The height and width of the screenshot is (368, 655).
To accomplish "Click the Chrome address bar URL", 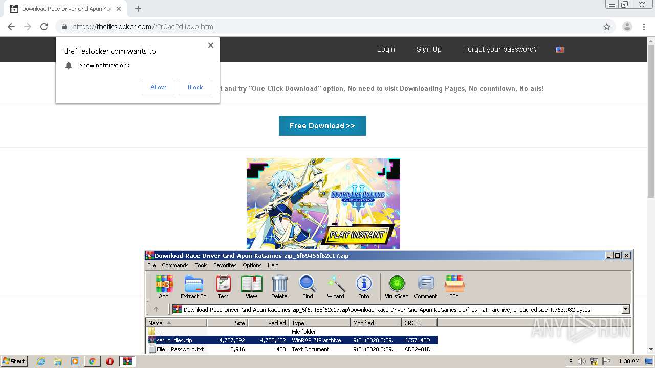I will click(143, 27).
